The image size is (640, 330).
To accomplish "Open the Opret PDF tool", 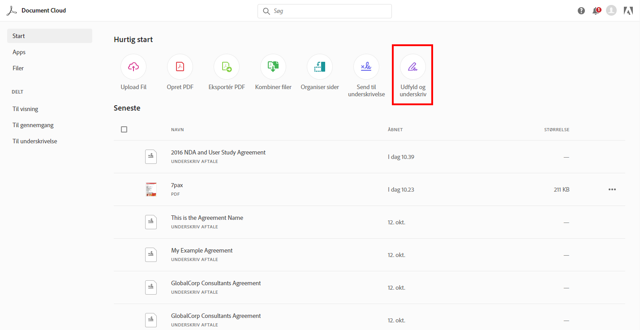I will coord(180,67).
